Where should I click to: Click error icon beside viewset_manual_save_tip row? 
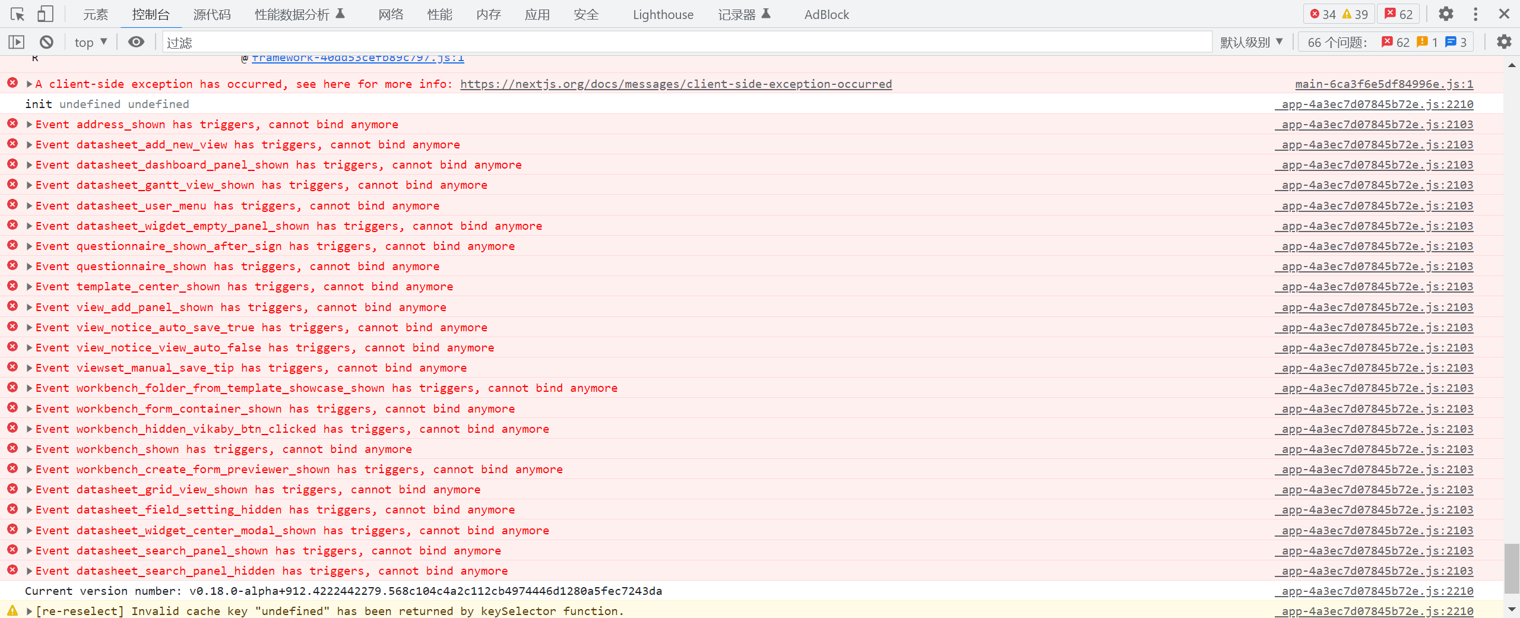pos(12,367)
